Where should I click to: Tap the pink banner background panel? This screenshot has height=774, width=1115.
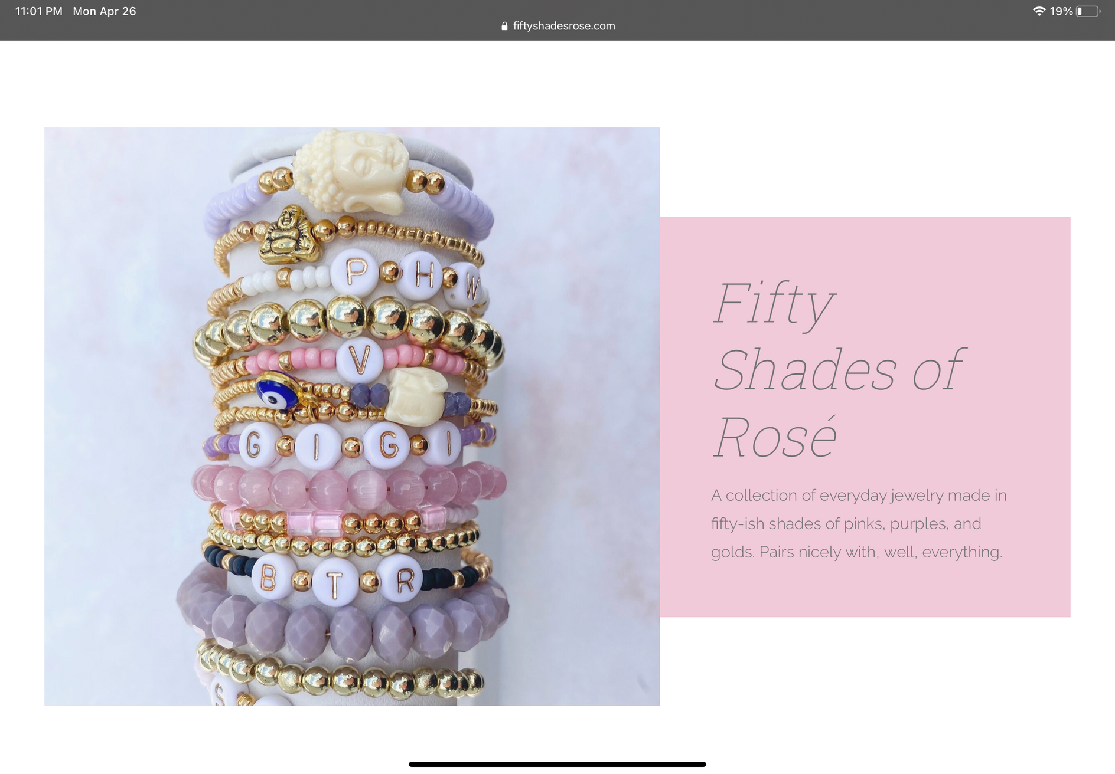[x=865, y=417]
